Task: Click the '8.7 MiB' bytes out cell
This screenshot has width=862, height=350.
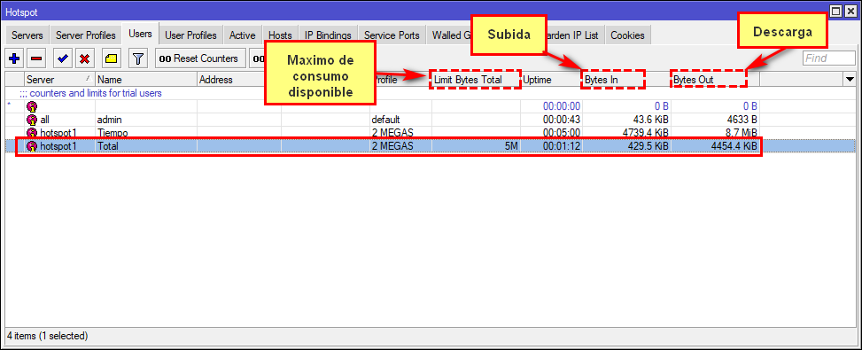Action: pos(715,133)
